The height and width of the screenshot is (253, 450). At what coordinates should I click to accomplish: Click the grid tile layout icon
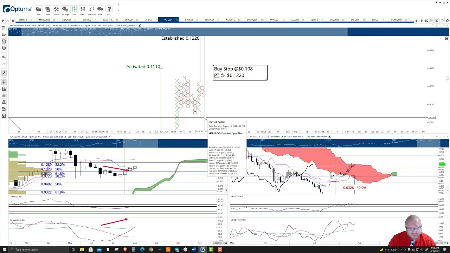(432, 21)
